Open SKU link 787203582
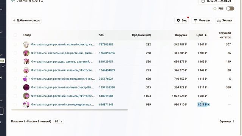 pos(106,45)
